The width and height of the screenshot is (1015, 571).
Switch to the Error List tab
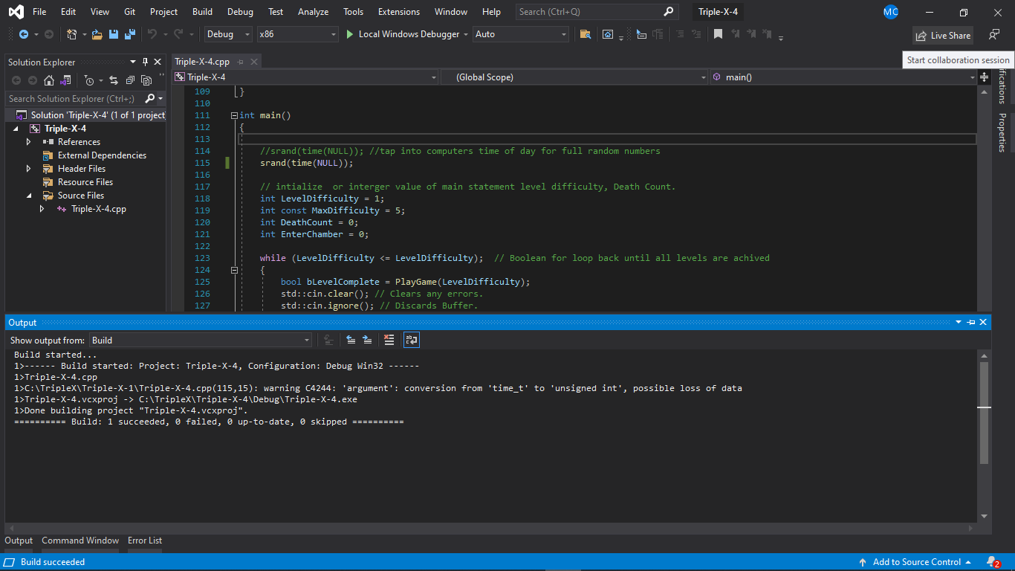tap(144, 541)
